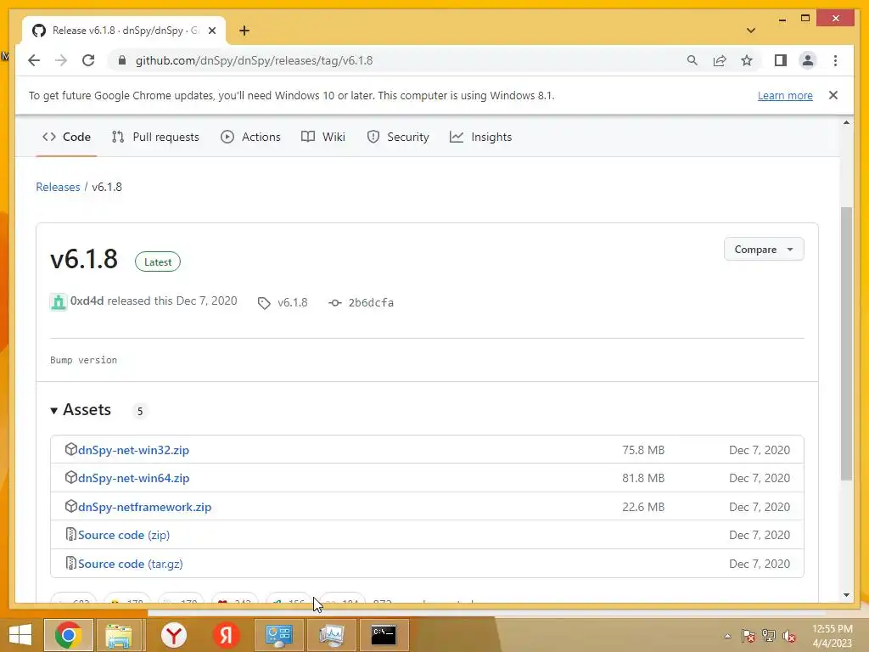Open Command Prompt from taskbar
Image resolution: width=869 pixels, height=652 pixels.
(384, 635)
